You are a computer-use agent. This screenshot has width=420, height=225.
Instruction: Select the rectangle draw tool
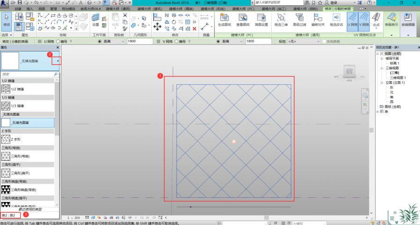pyautogui.click(x=53, y=15)
